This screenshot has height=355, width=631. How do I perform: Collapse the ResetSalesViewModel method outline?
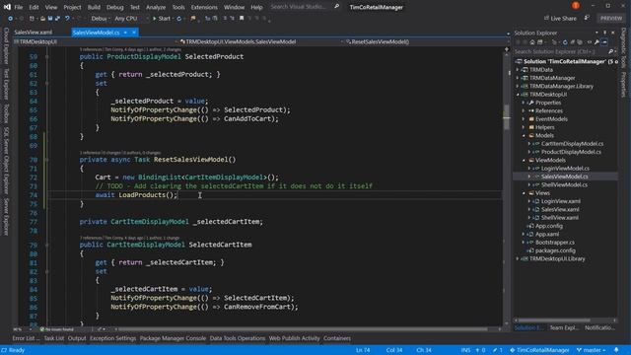click(47, 160)
